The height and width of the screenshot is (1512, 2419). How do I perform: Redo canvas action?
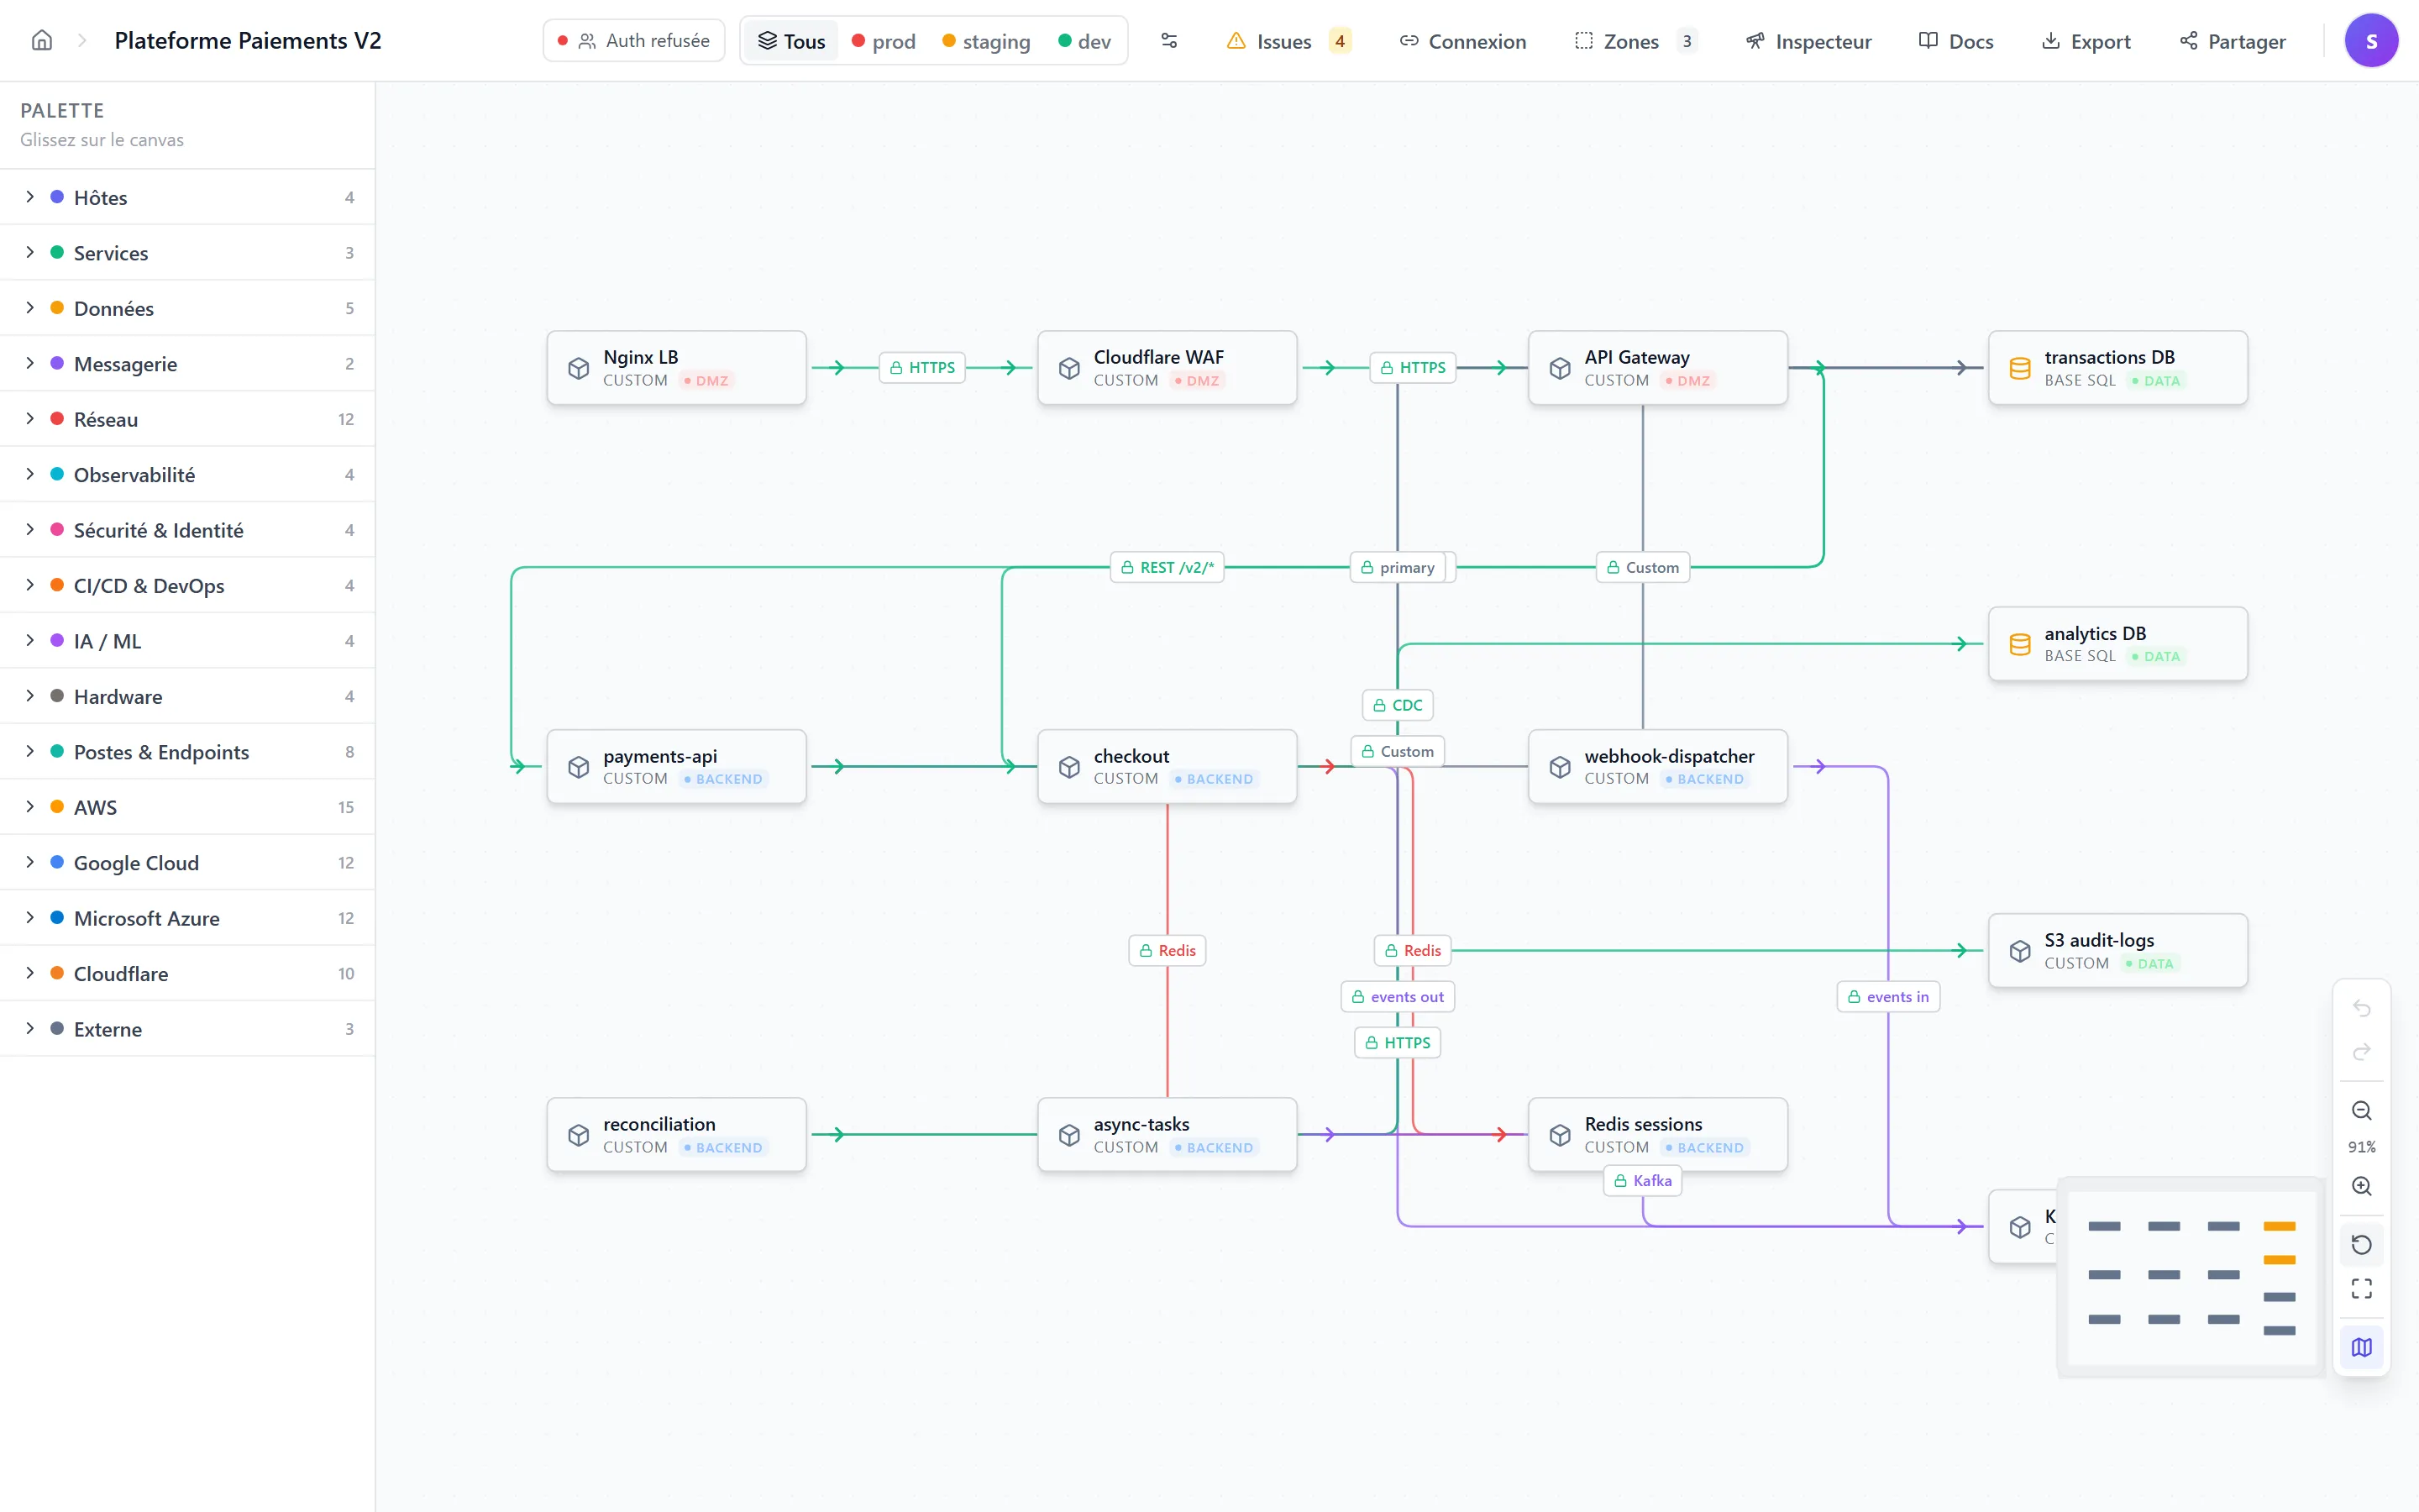(2361, 1052)
